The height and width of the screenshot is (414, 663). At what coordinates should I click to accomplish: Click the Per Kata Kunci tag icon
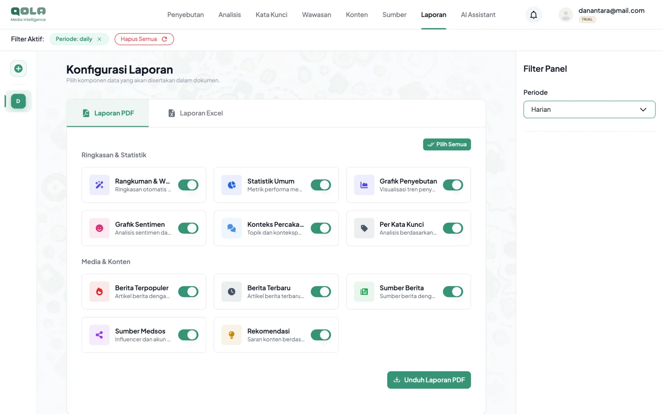(x=364, y=228)
